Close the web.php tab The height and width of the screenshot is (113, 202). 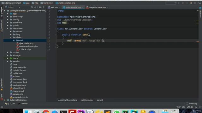(60, 8)
